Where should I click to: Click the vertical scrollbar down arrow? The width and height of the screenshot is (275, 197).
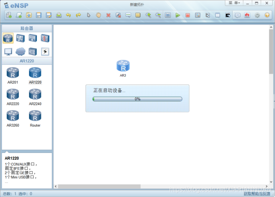271,182
